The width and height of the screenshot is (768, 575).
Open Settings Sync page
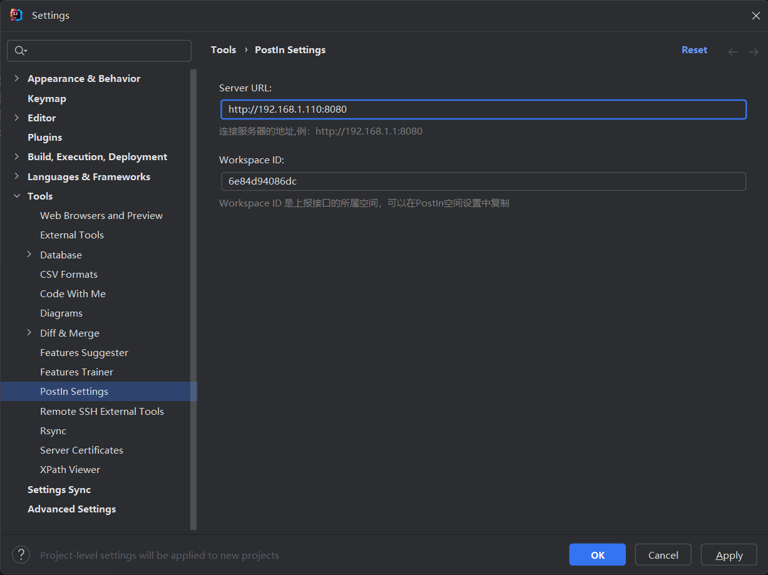click(59, 489)
